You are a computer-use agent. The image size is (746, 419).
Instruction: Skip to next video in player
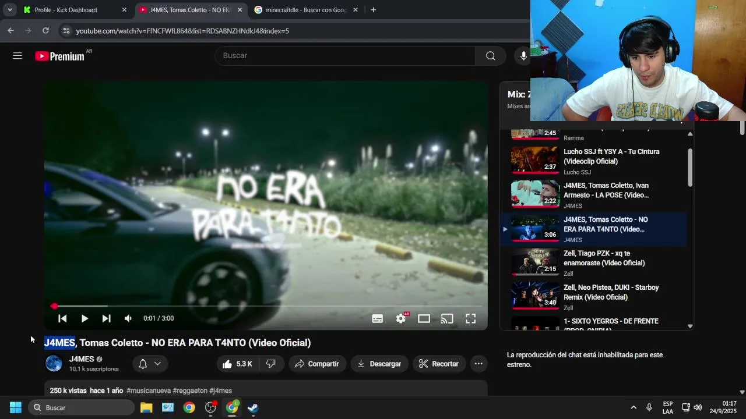coord(106,318)
